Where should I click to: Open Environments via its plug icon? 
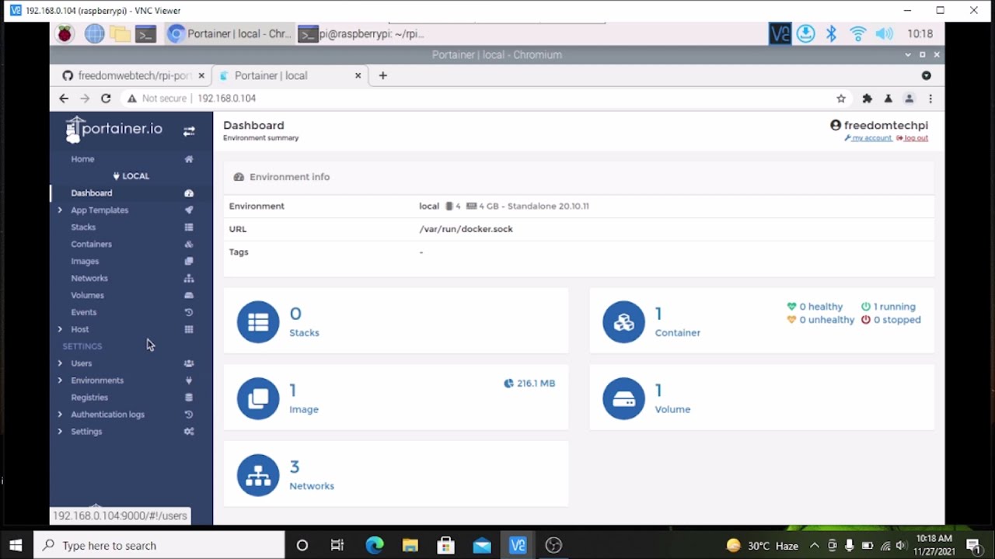(x=189, y=381)
